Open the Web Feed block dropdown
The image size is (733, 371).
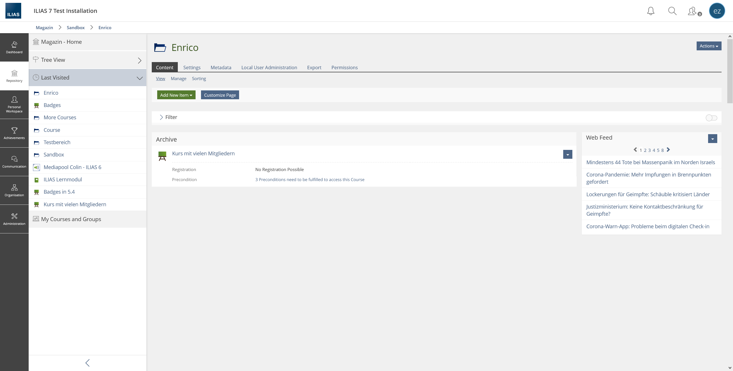712,139
